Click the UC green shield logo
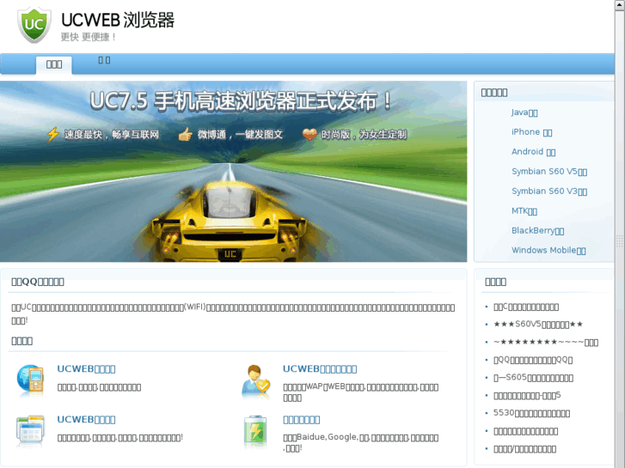Viewport: 625px width, 468px height. [x=34, y=25]
